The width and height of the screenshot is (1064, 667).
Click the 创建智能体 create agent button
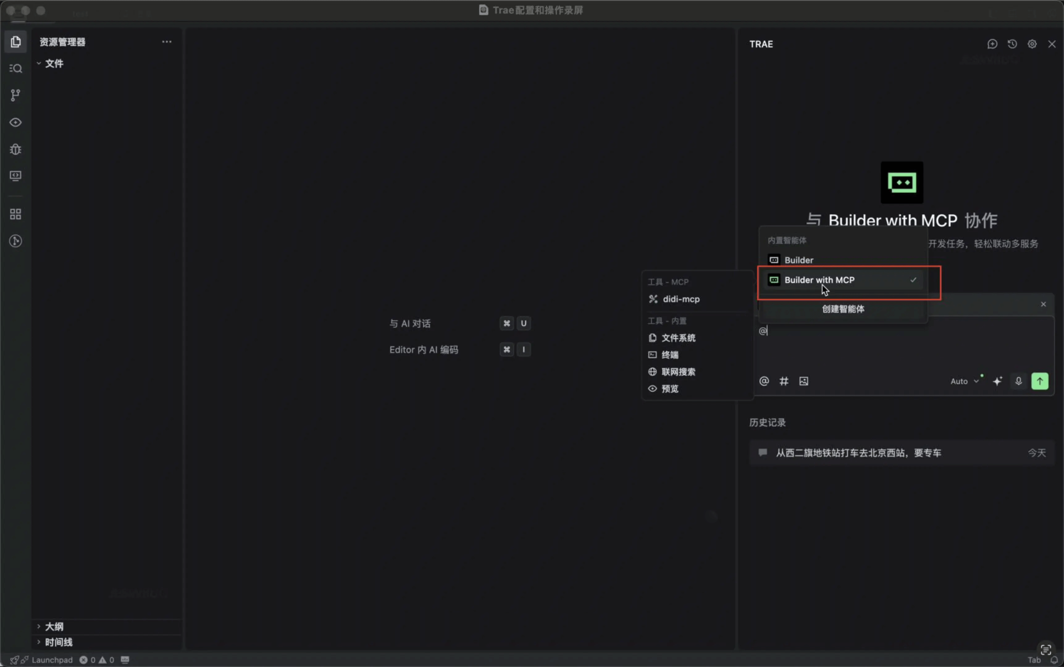click(x=843, y=309)
